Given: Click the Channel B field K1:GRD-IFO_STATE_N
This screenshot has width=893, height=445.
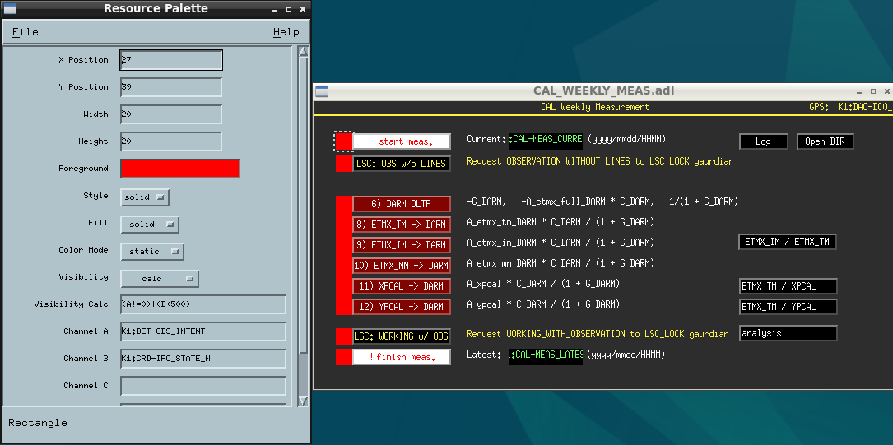Looking at the screenshot, I should (x=202, y=359).
